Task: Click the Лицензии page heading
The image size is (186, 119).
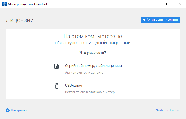Action: pyautogui.click(x=19, y=20)
